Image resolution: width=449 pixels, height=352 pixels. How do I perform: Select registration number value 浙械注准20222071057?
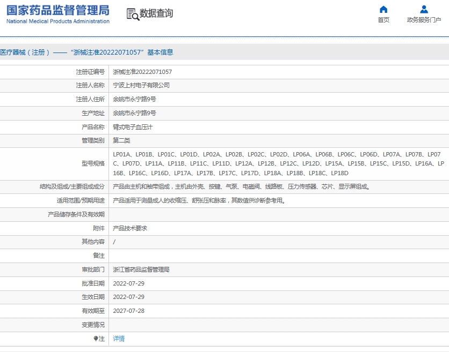coord(142,72)
